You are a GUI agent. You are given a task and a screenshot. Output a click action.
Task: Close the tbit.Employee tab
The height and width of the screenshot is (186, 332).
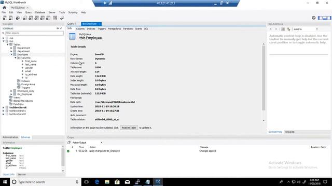click(x=99, y=24)
